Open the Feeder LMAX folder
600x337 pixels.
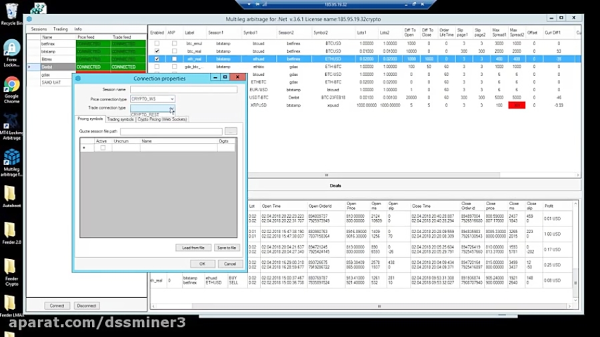11,306
